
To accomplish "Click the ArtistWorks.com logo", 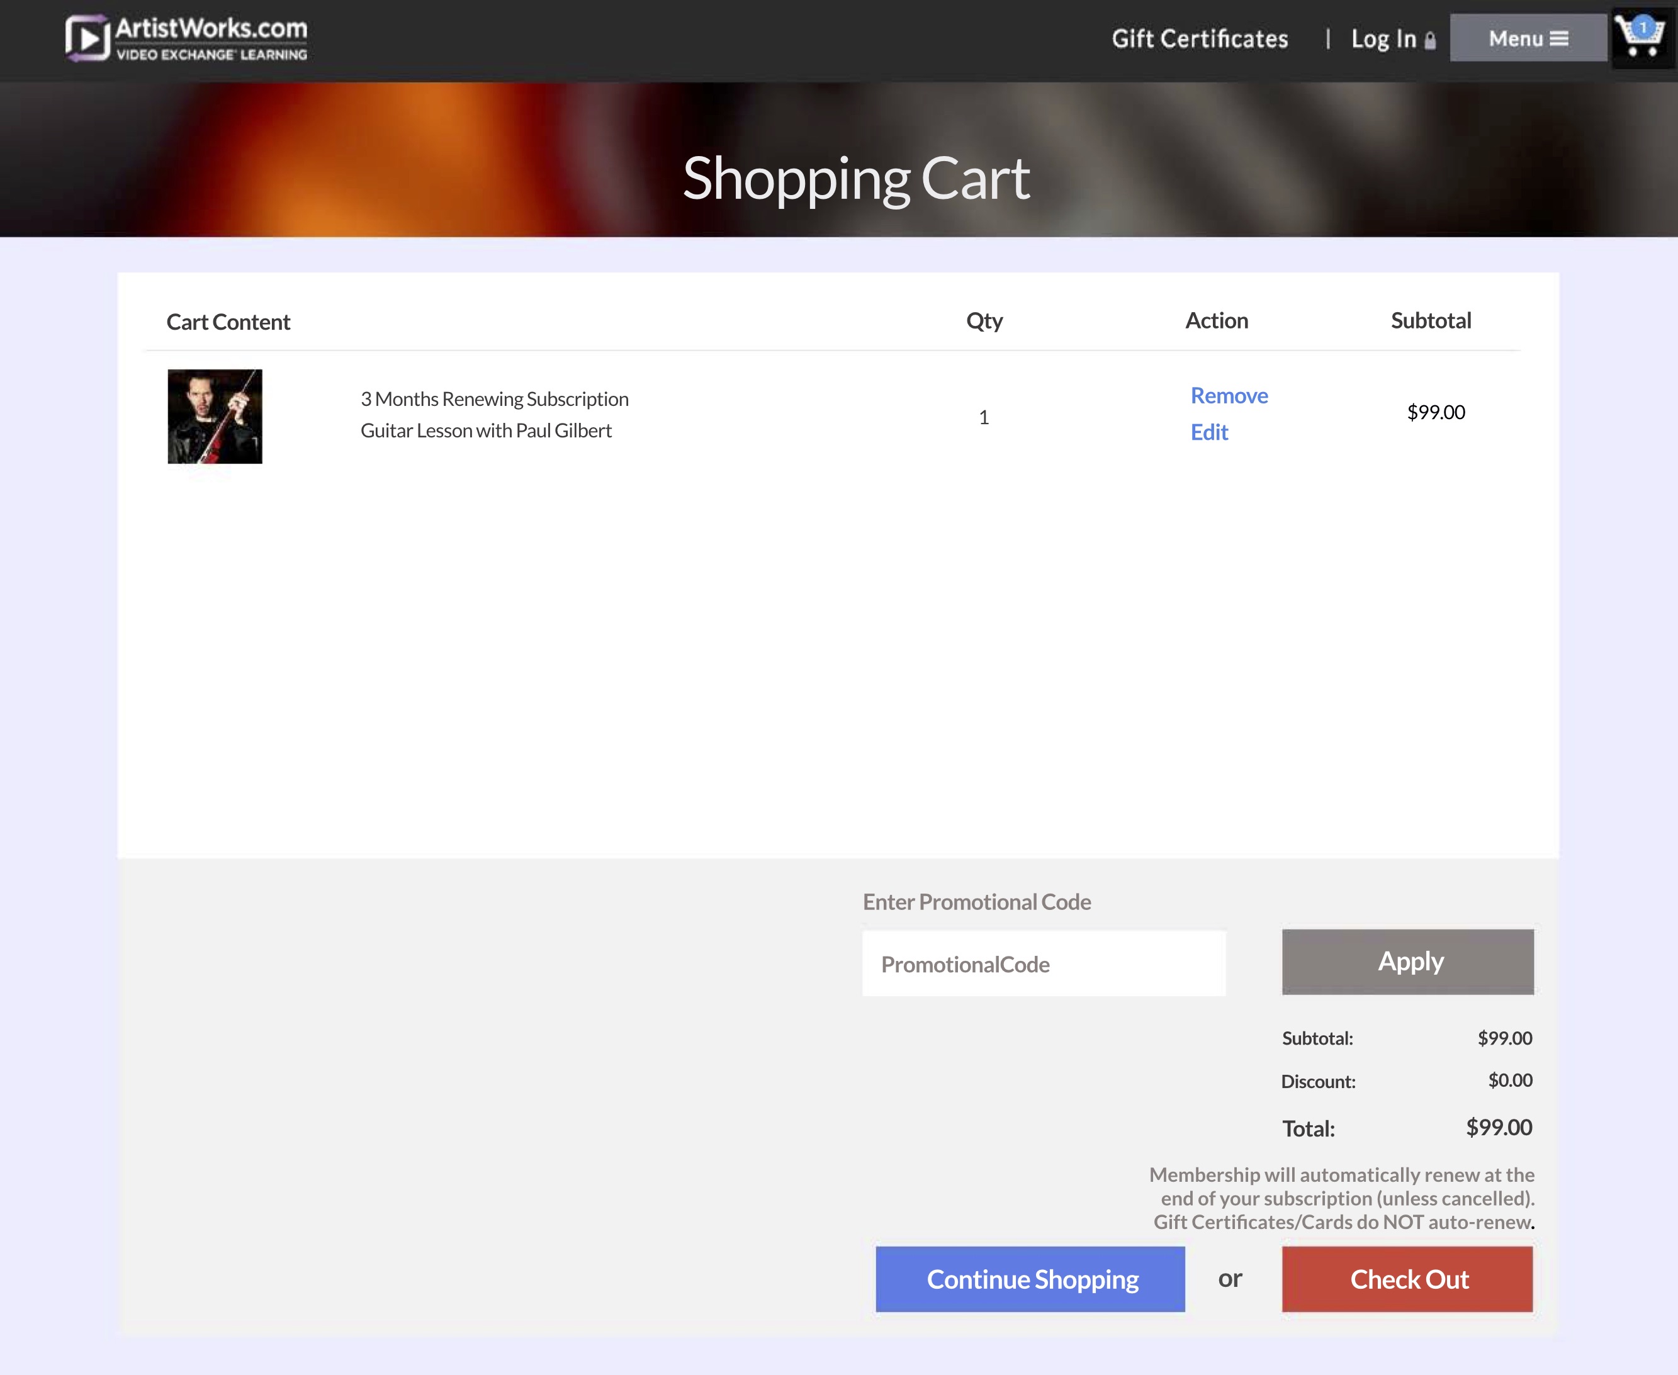I will 186,38.
